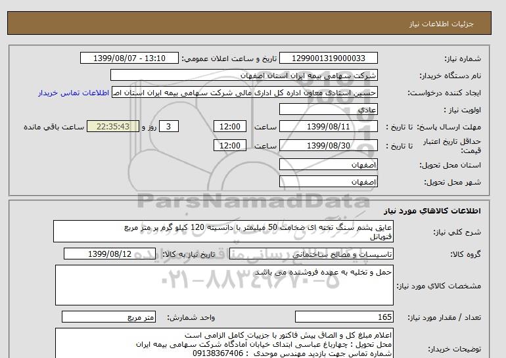This screenshot has width=506, height=358.
Task: Click the text ساعت باقی مانده
Action: point(54,127)
